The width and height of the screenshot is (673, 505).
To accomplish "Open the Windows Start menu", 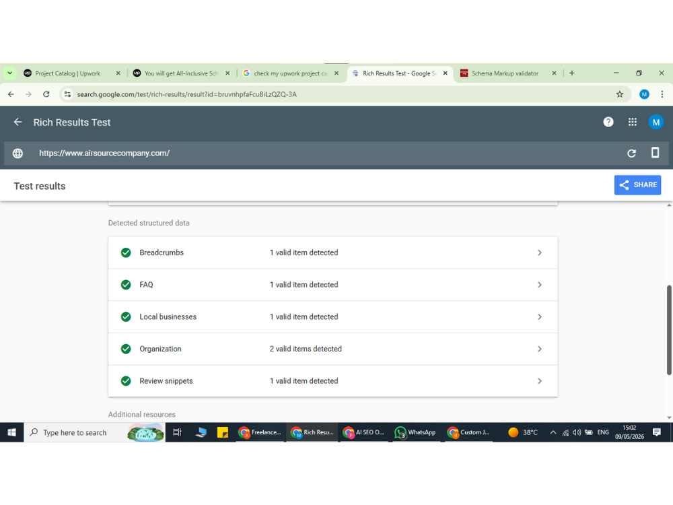I will coord(11,432).
